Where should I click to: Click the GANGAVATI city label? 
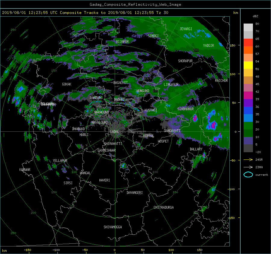(x=172, y=131)
